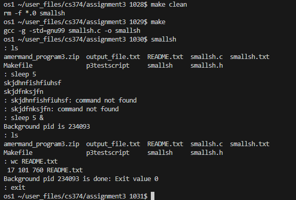Click the 'make clean' command text
The width and height of the screenshot is (296, 200).
pyautogui.click(x=169, y=4)
